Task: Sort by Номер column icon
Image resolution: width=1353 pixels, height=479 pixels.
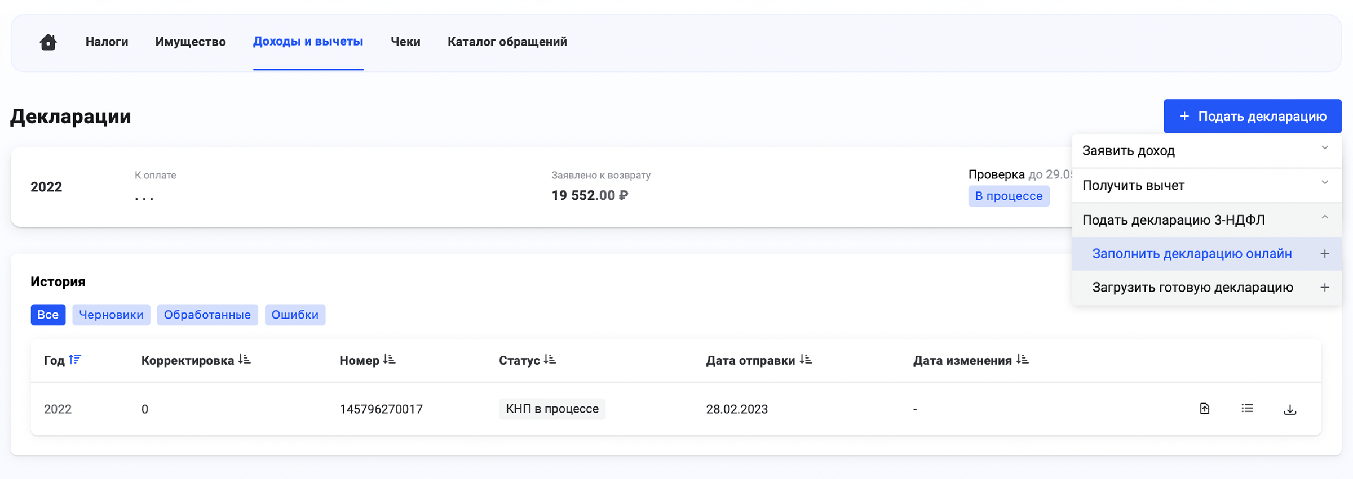Action: (x=389, y=360)
